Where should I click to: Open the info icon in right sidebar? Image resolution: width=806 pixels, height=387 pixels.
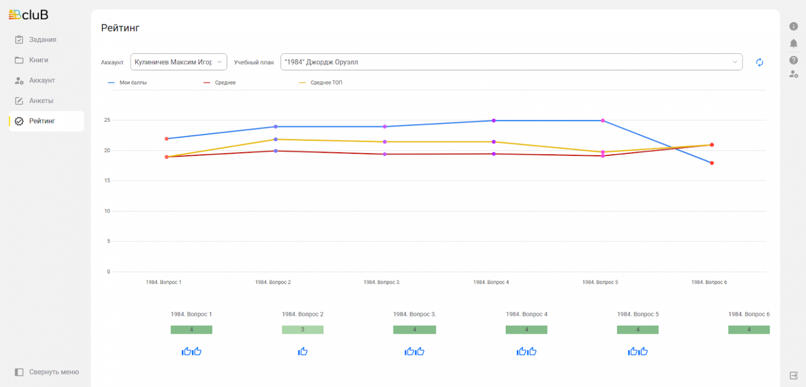(794, 26)
